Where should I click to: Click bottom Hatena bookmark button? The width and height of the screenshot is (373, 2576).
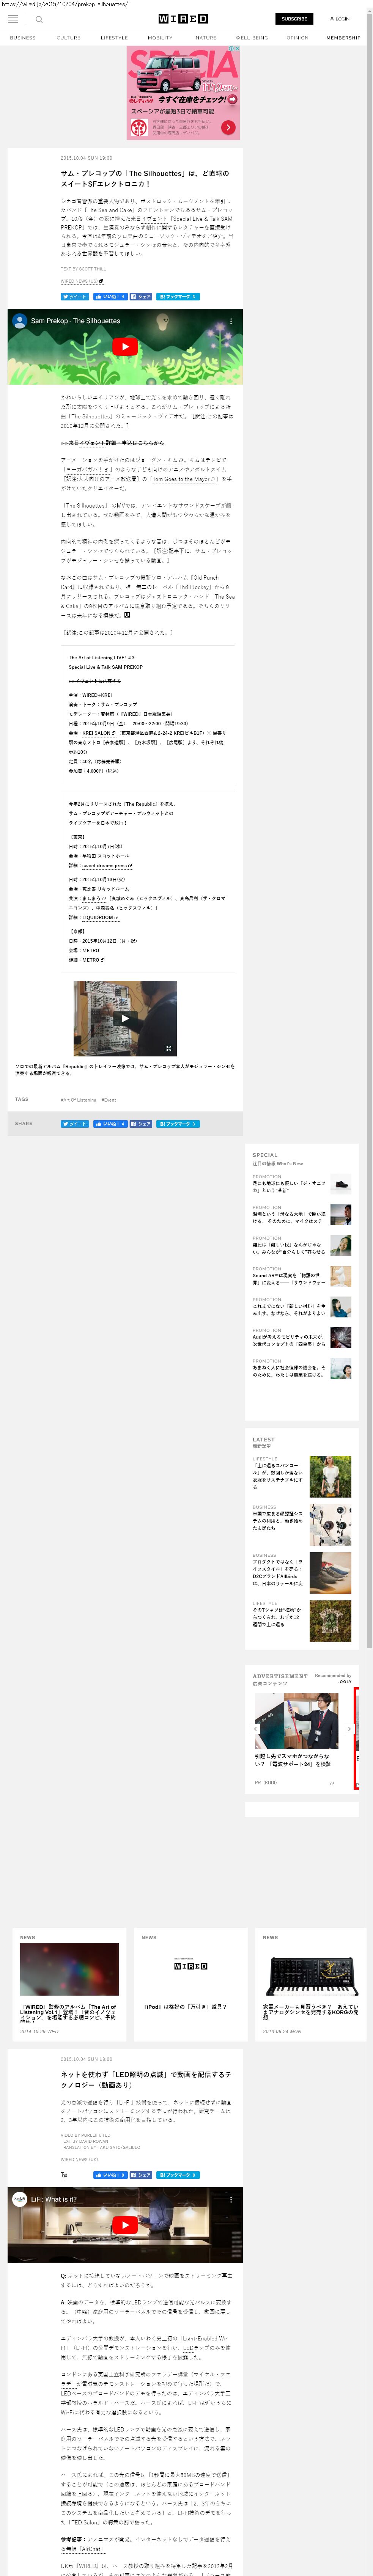tap(178, 1123)
